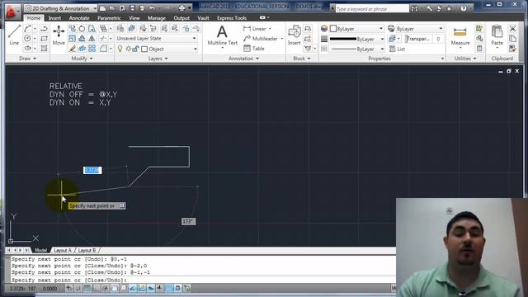The height and width of the screenshot is (297, 528).
Task: Open the Help question mark icon
Action: tap(464, 8)
